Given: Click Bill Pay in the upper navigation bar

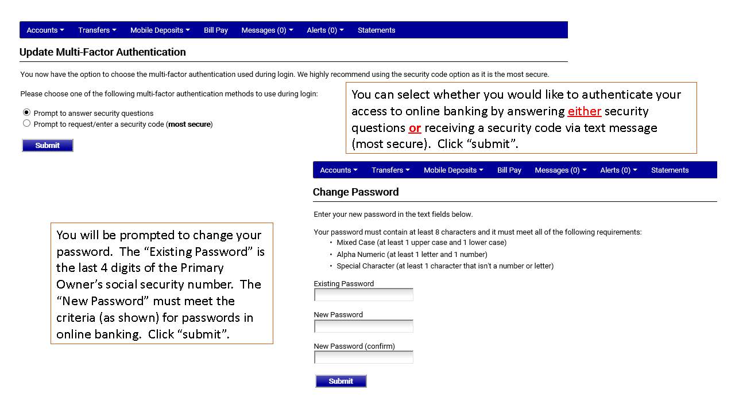Looking at the screenshot, I should point(216,30).
